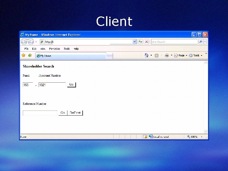228x171 pixels.
Task: Click the Stop loading red X icon
Action: coord(147,42)
